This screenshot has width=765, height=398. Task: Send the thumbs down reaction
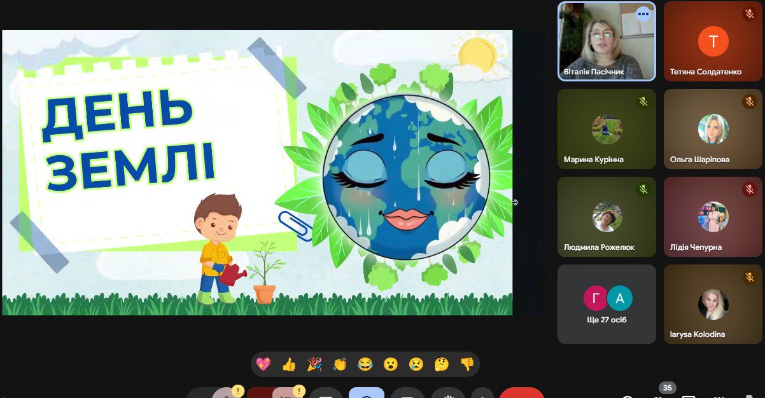click(467, 364)
